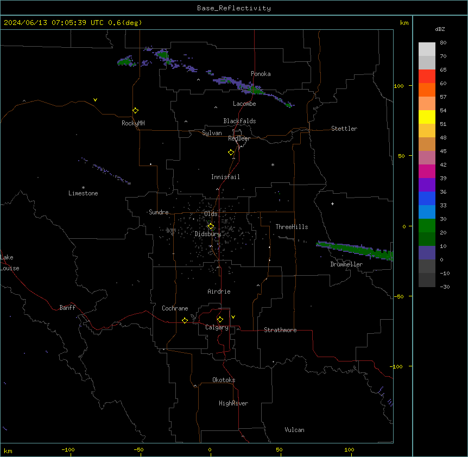Click the yellow diamond marker south of Cochrane
Image resolution: width=468 pixels, height=457 pixels.
(185, 320)
